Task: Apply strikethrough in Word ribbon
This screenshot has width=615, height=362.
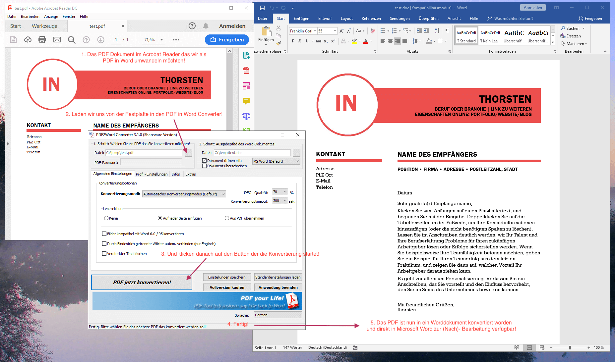Action: (x=319, y=41)
